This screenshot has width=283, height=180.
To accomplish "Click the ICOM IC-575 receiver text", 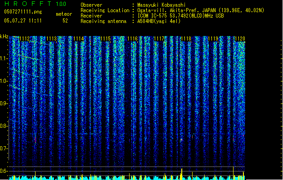I will pos(180,16).
